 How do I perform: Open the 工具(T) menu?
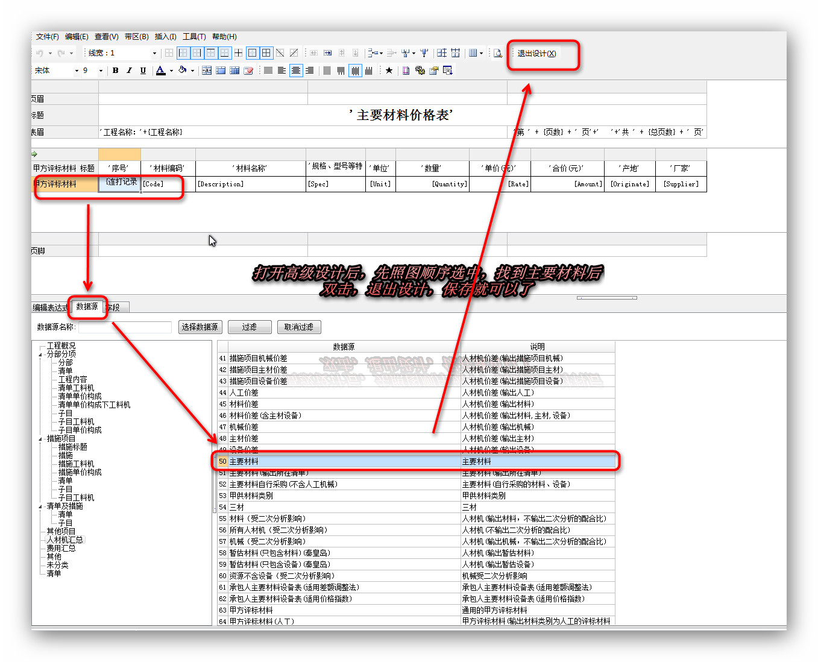click(194, 37)
